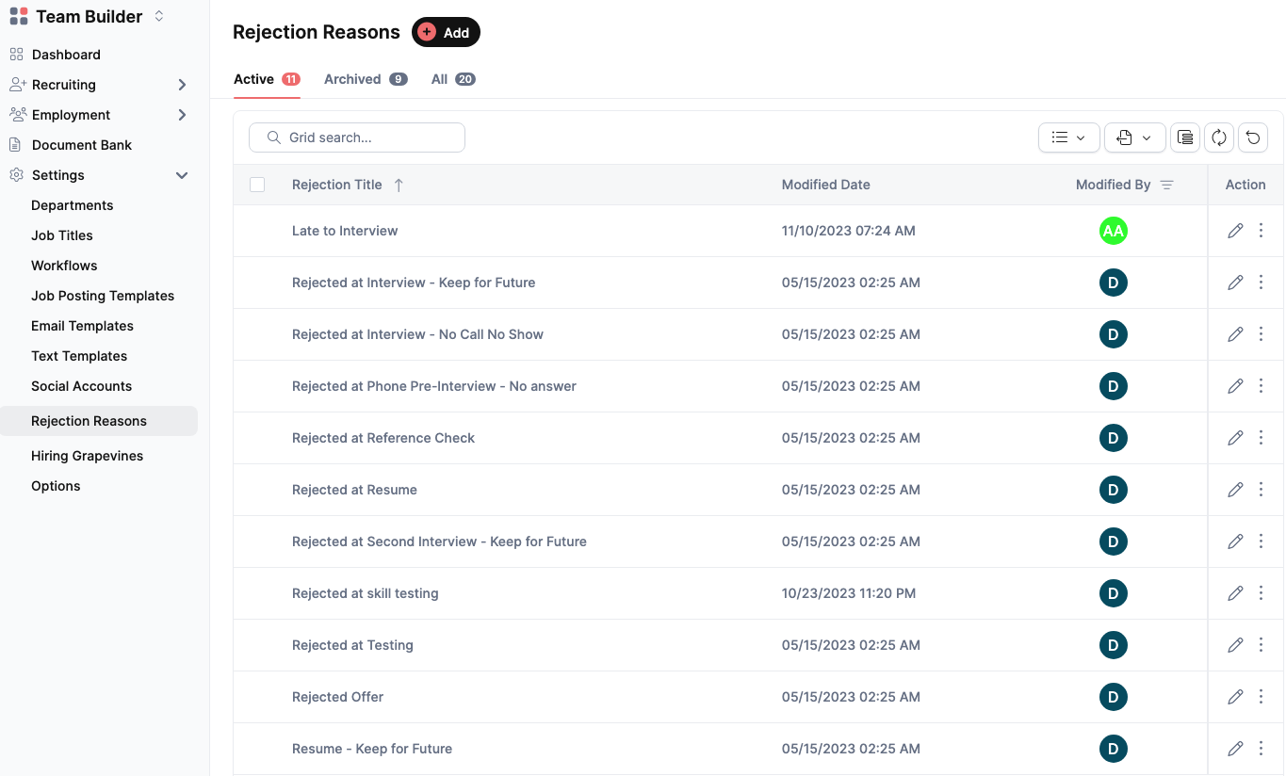Open more options for Rejected at Phone Pre-Interview row
1286x776 pixels.
tap(1261, 386)
